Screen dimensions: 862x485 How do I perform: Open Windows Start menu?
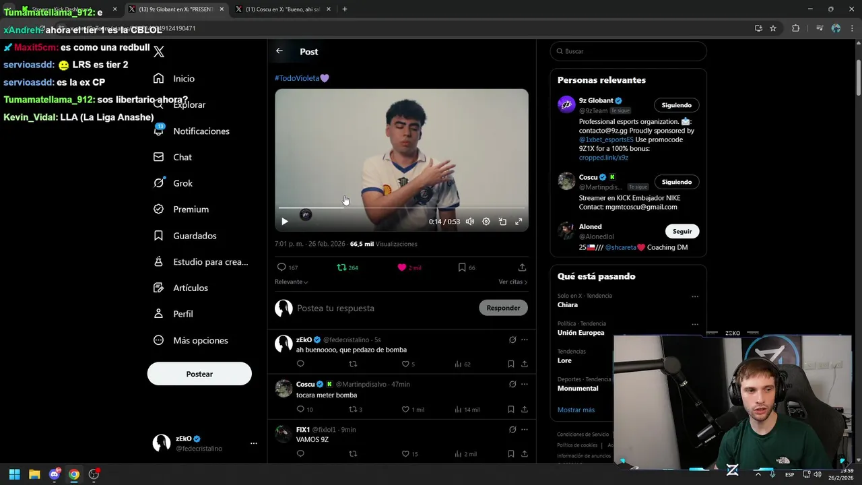14,474
